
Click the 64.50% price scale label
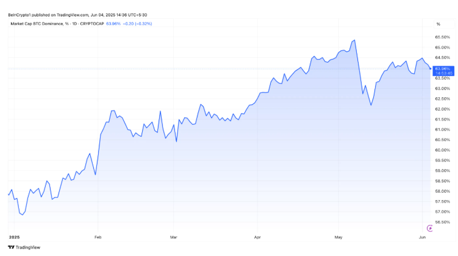443,58
